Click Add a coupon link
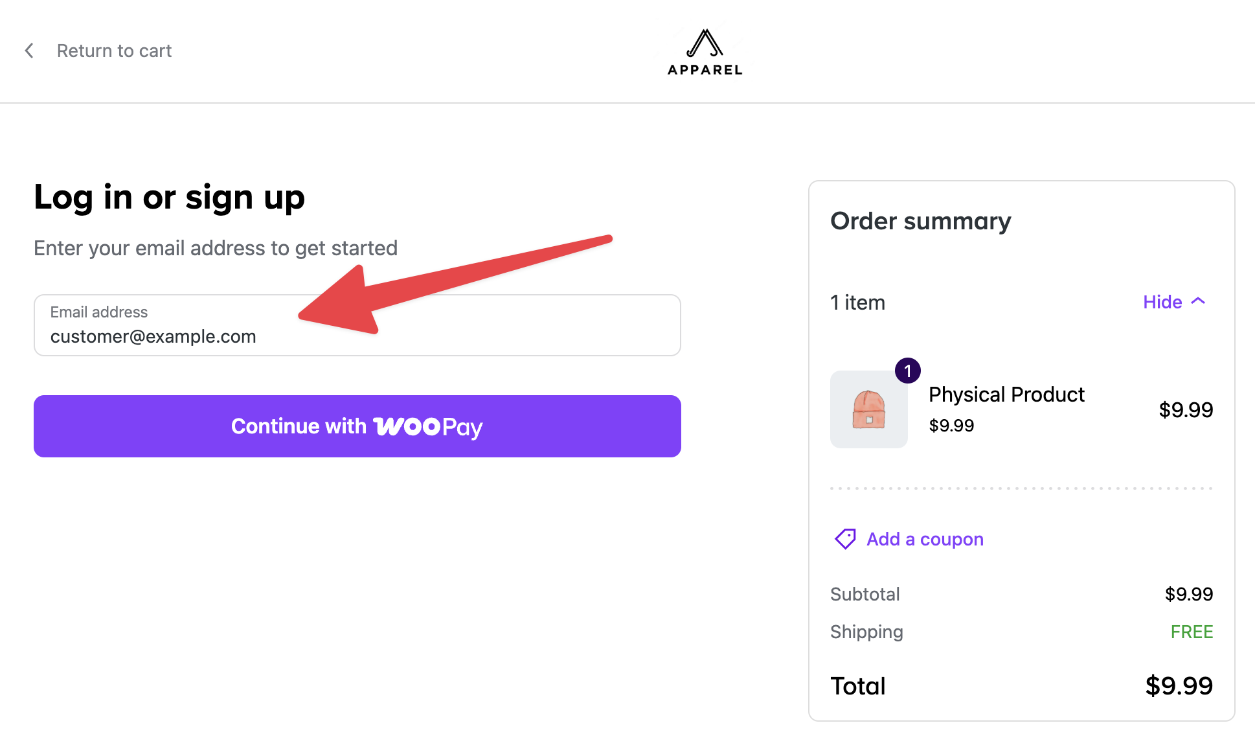1255x745 pixels. [925, 539]
